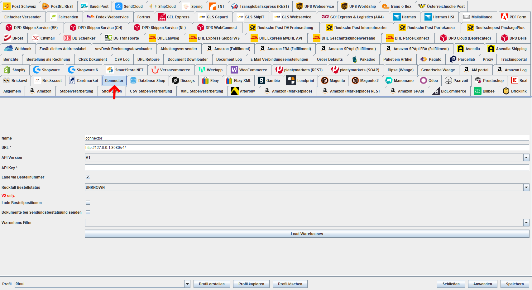Open the Leadprint icon tab
532x290 pixels.
click(291, 80)
